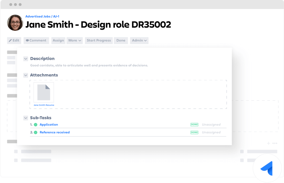Collapse the Sub-Tasks section

tap(26, 118)
